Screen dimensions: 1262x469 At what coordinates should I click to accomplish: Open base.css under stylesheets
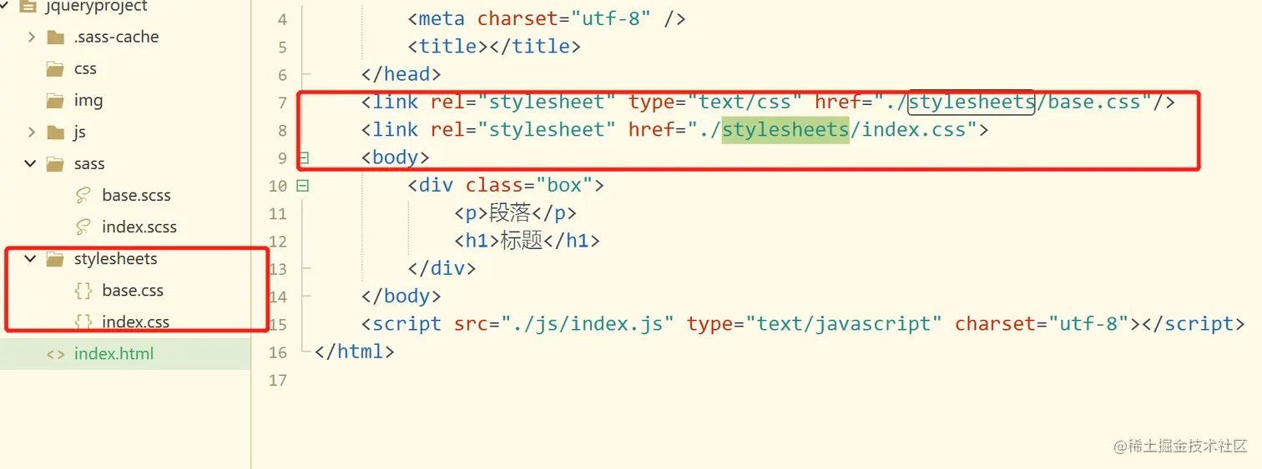point(133,290)
